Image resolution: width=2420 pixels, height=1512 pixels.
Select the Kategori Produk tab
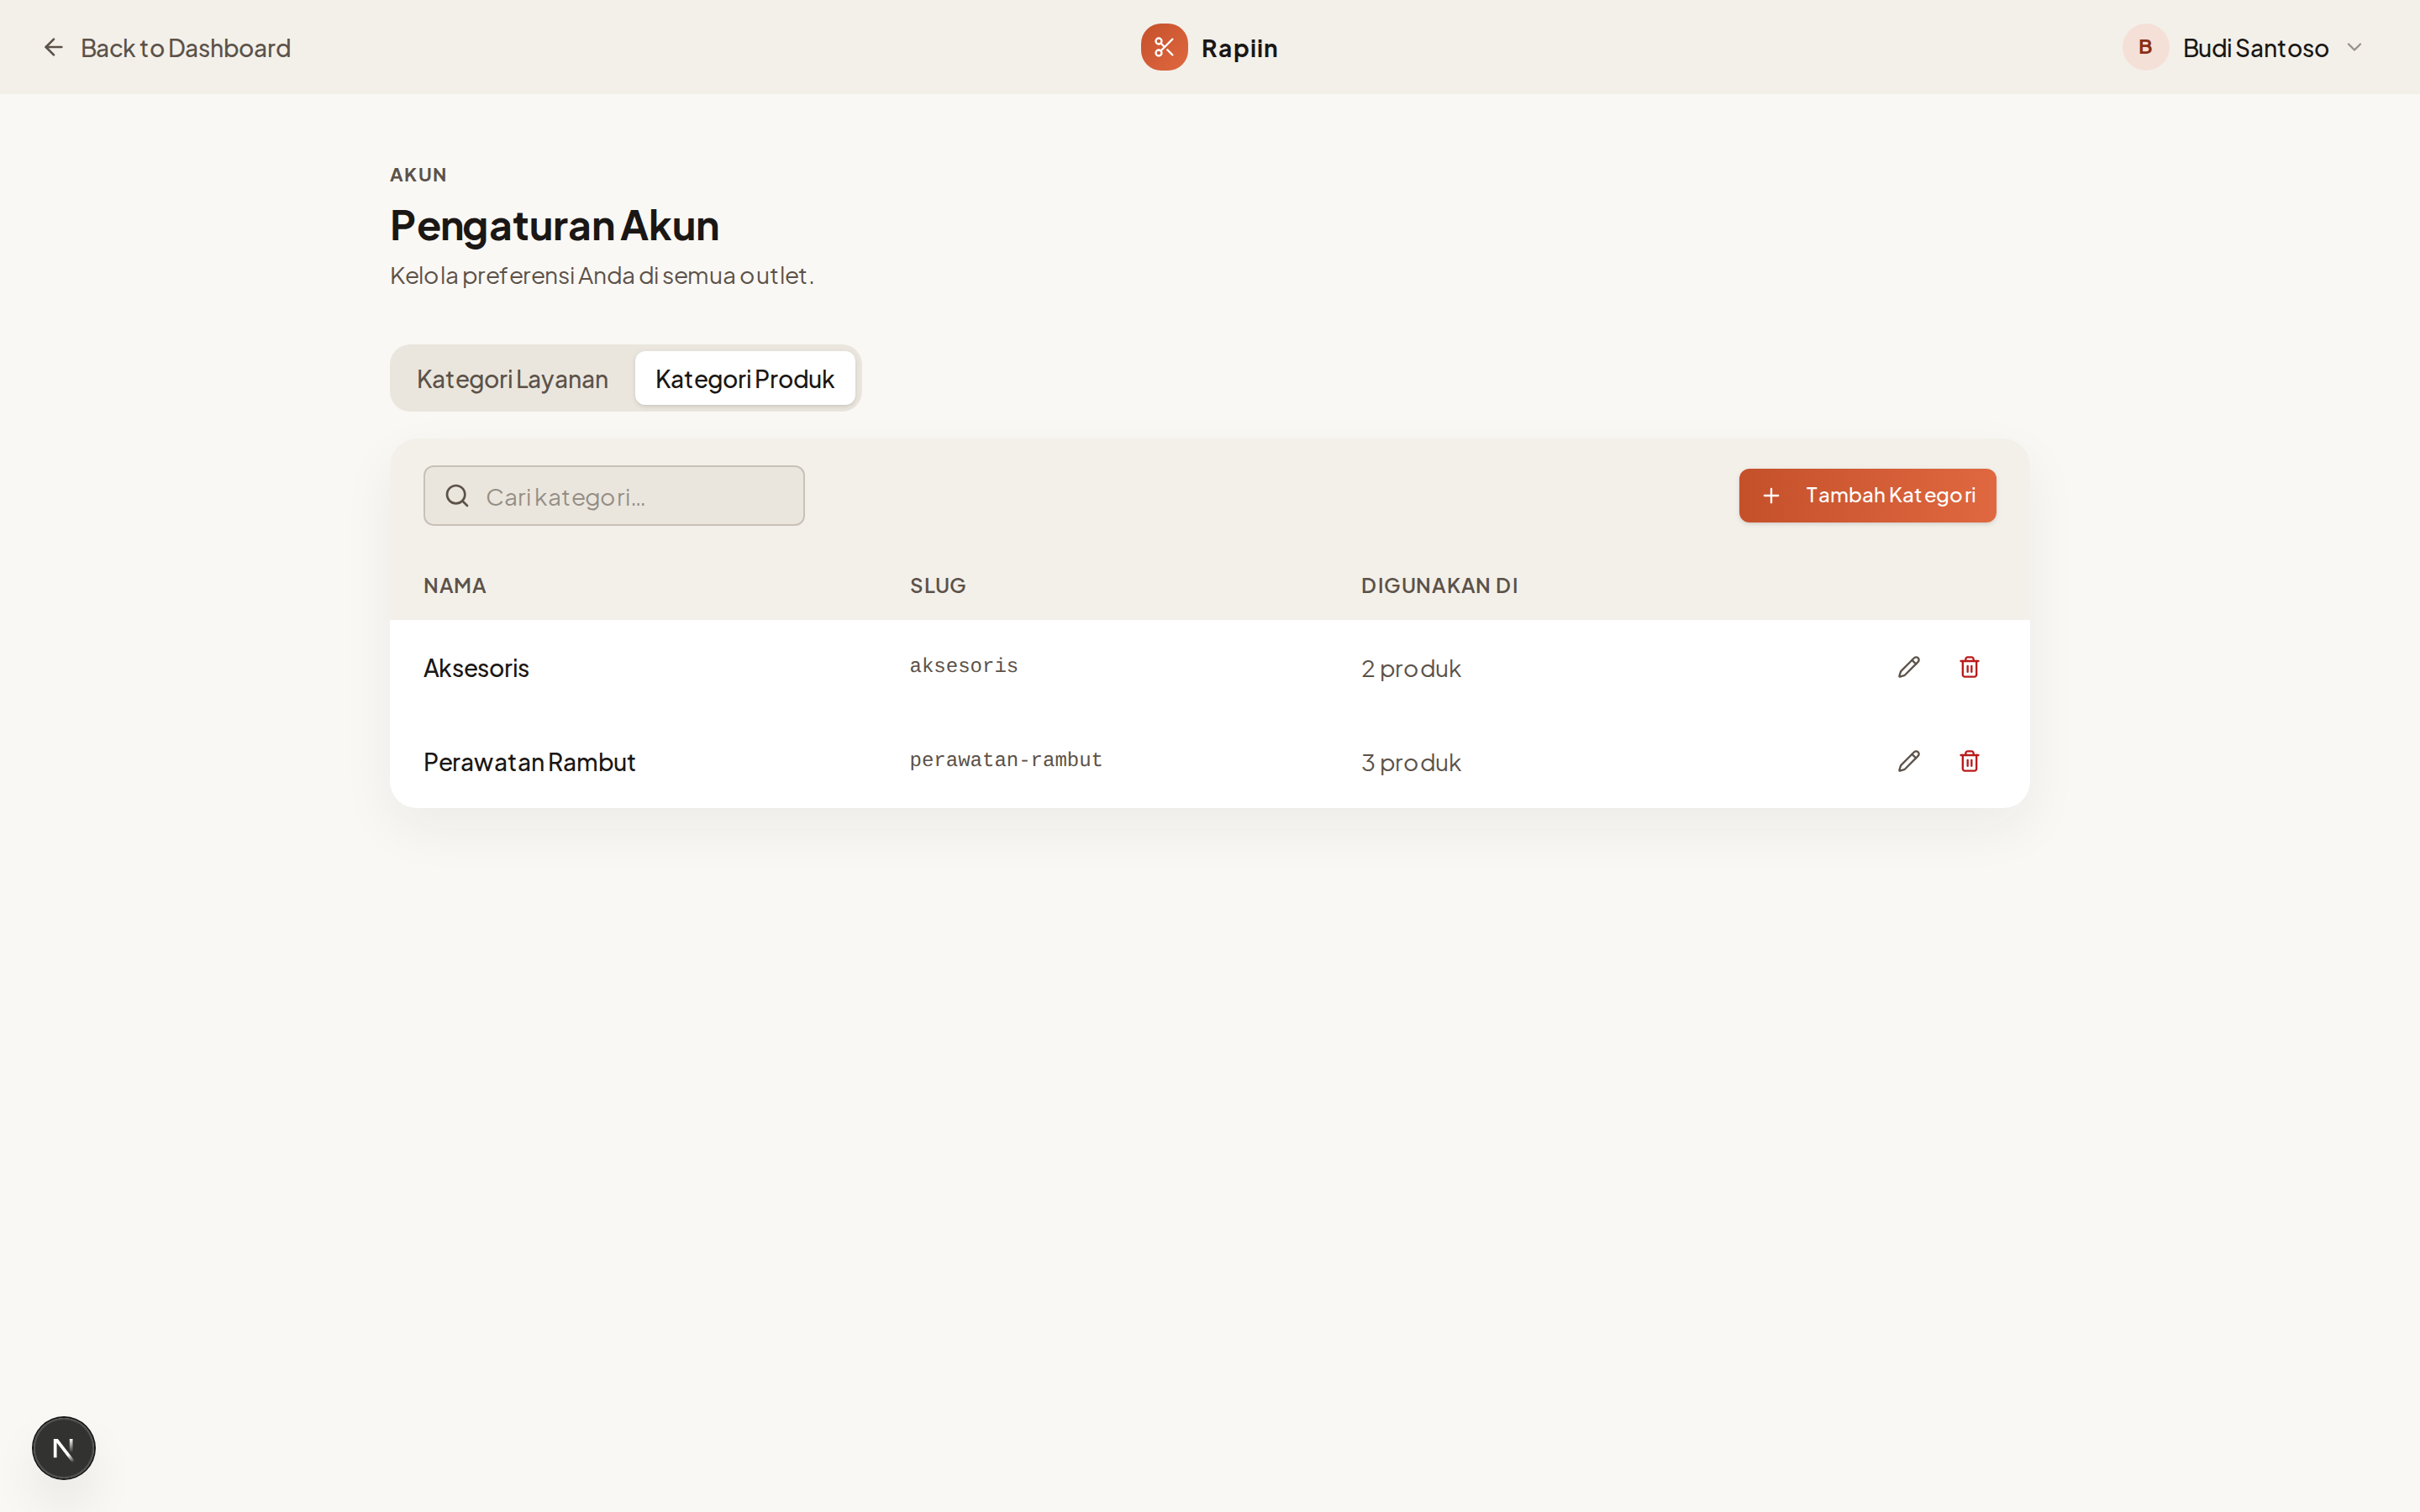(x=744, y=379)
